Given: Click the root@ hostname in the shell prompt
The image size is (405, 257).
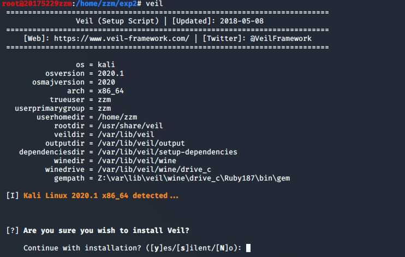Looking at the screenshot, I should click(37, 4).
